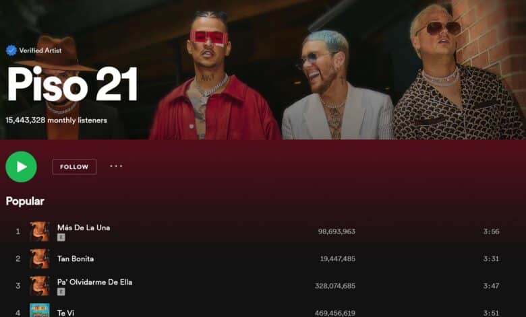Play the track Pa' Olvidarme De Ella
Viewport: 526px width, 317px height.
point(94,282)
